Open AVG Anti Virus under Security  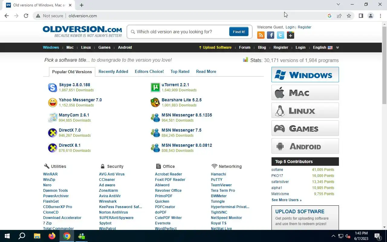pos(112,174)
